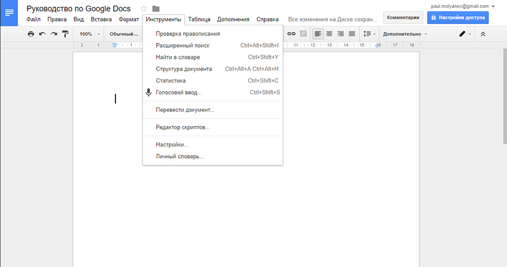Star the document title
507x267 pixels.
click(144, 8)
